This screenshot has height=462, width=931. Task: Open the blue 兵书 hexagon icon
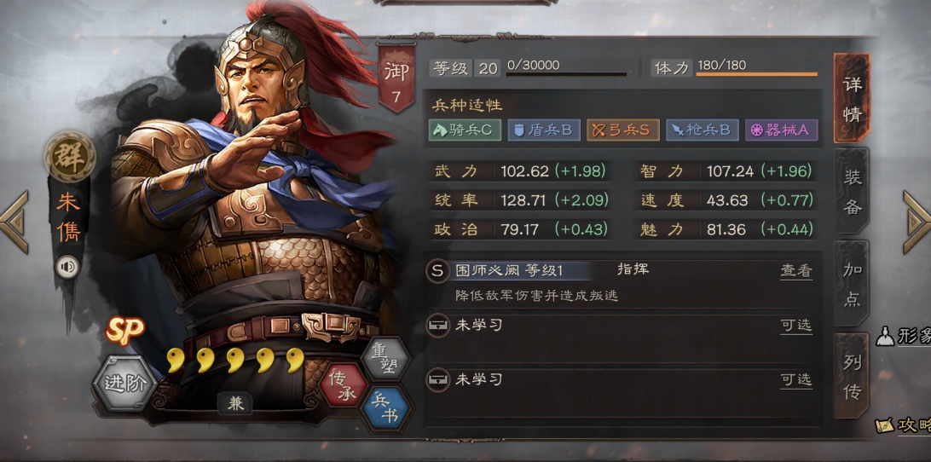[x=386, y=408]
